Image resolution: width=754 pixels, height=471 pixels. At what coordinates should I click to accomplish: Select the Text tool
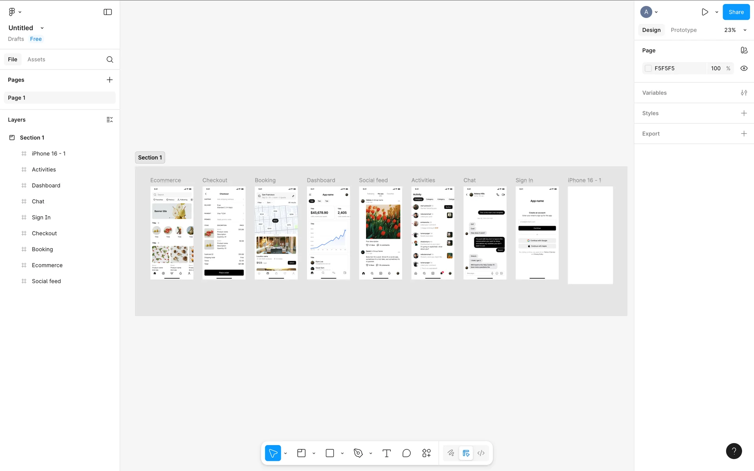(x=386, y=453)
